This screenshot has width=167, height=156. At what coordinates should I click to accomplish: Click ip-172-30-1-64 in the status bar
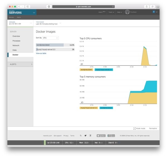click(x=53, y=143)
